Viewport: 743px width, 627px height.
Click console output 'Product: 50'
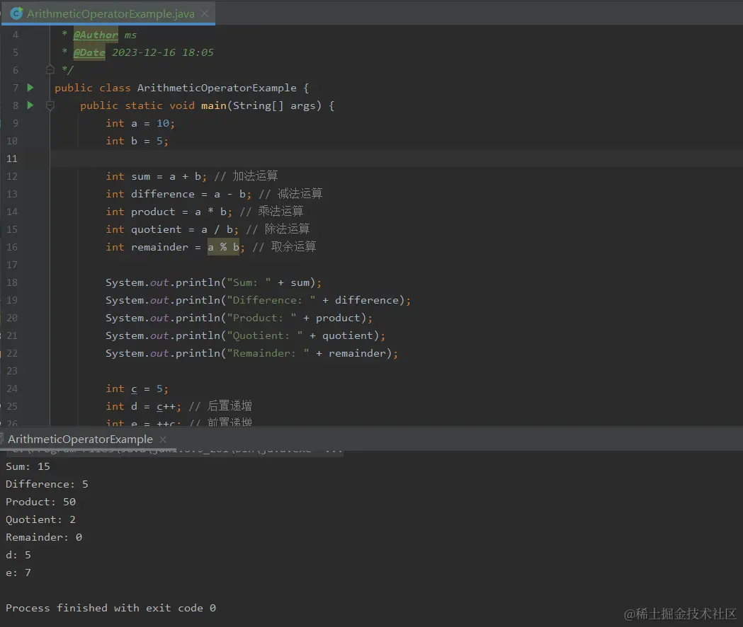[41, 502]
